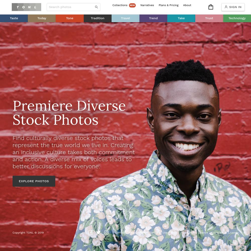The height and width of the screenshot is (251, 251).
Task: Focus the Search photos field
Action: [74, 7]
